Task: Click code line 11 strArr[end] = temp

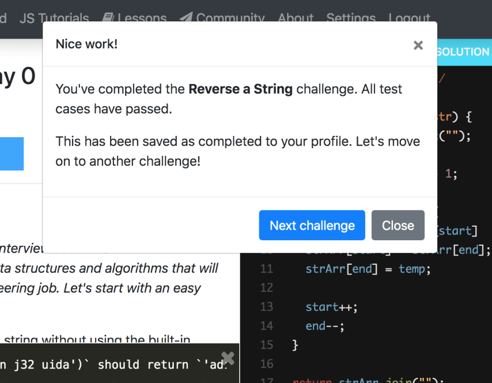Action: [368, 269]
